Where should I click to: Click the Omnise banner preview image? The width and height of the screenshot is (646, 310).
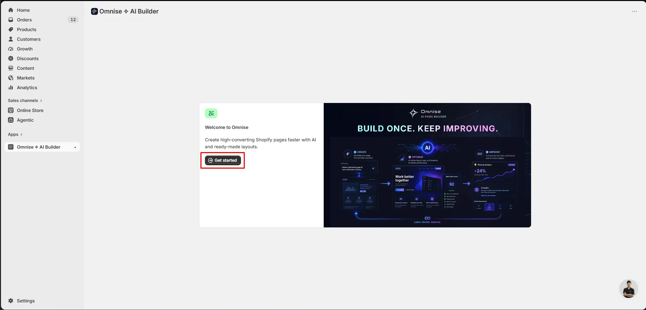tap(427, 165)
